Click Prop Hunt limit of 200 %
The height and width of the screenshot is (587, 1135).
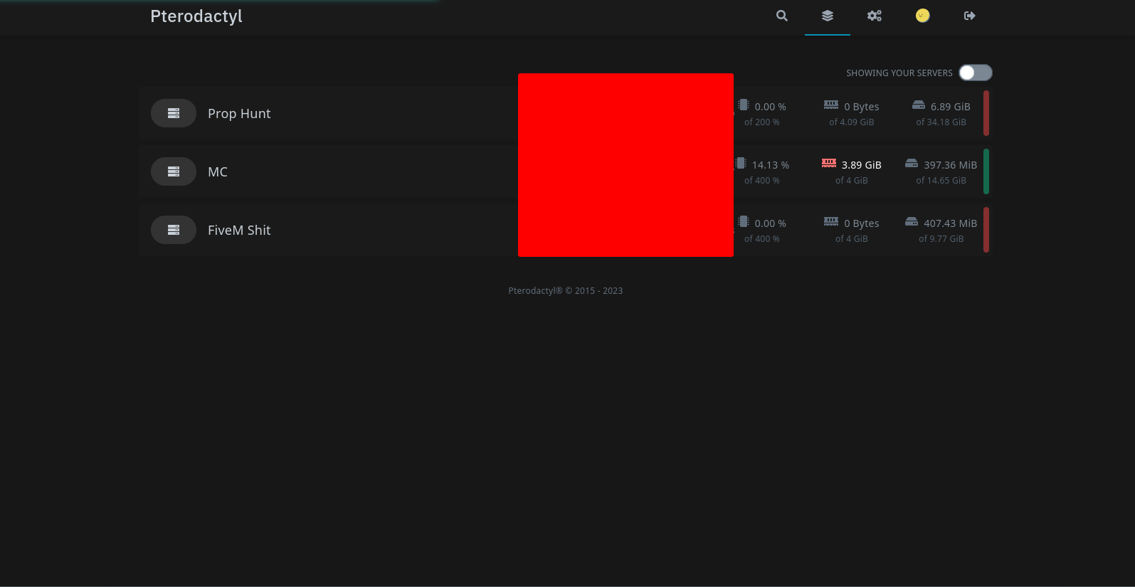[x=762, y=122]
